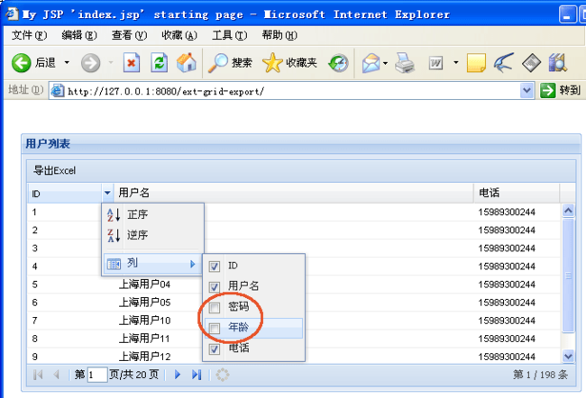Sort by the 用户名 column header

tap(293, 193)
